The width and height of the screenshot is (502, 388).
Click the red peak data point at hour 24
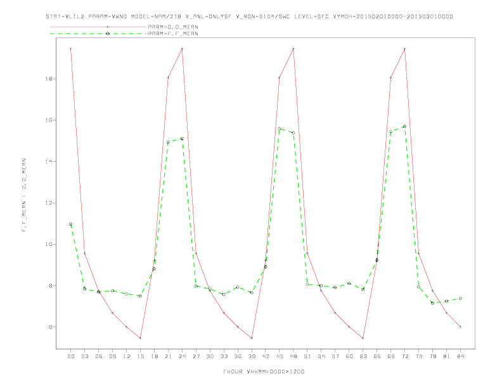pyautogui.click(x=182, y=49)
